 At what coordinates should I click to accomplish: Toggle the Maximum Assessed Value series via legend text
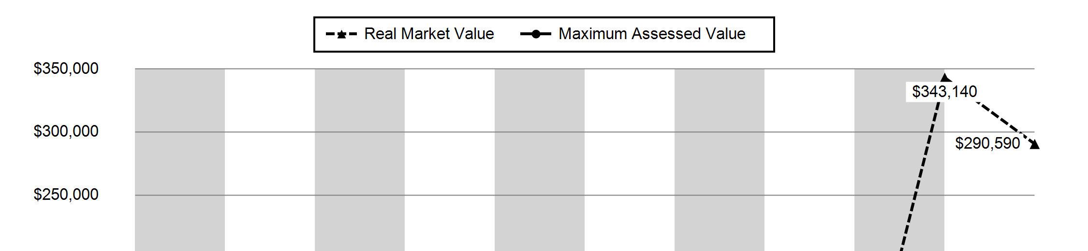652,34
